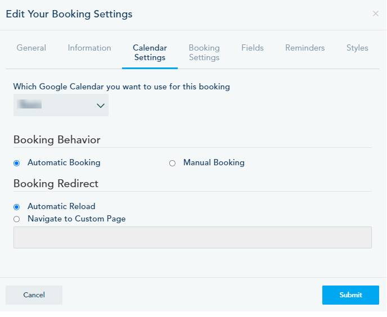Click the dropdown chevron arrow
387x317 pixels.
[101, 106]
